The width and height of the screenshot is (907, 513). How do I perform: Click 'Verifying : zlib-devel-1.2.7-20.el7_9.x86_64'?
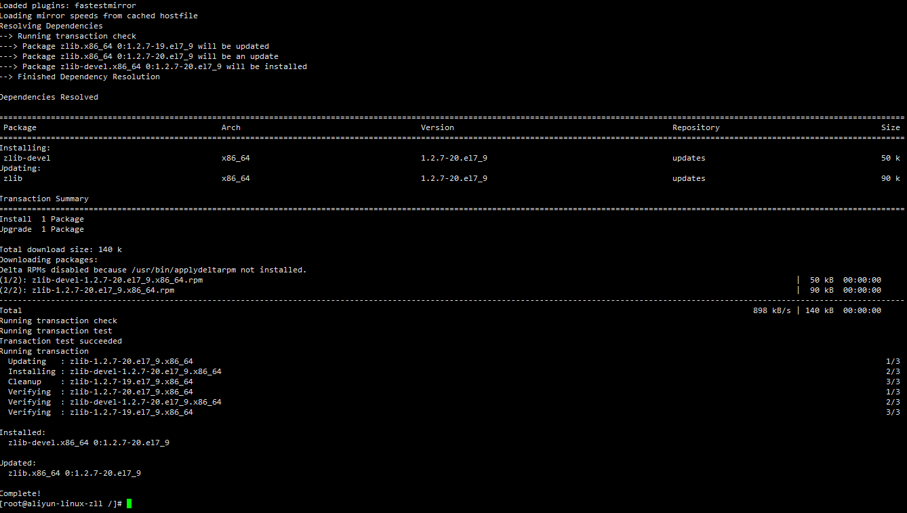115,402
